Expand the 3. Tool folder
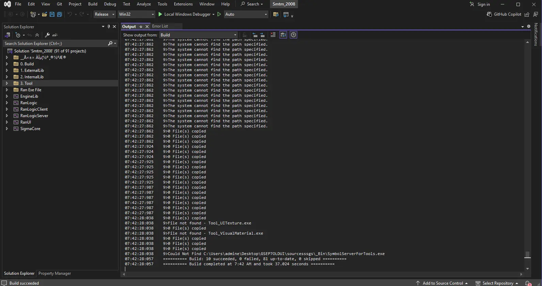Viewport: 542px width, 286px height. click(7, 83)
